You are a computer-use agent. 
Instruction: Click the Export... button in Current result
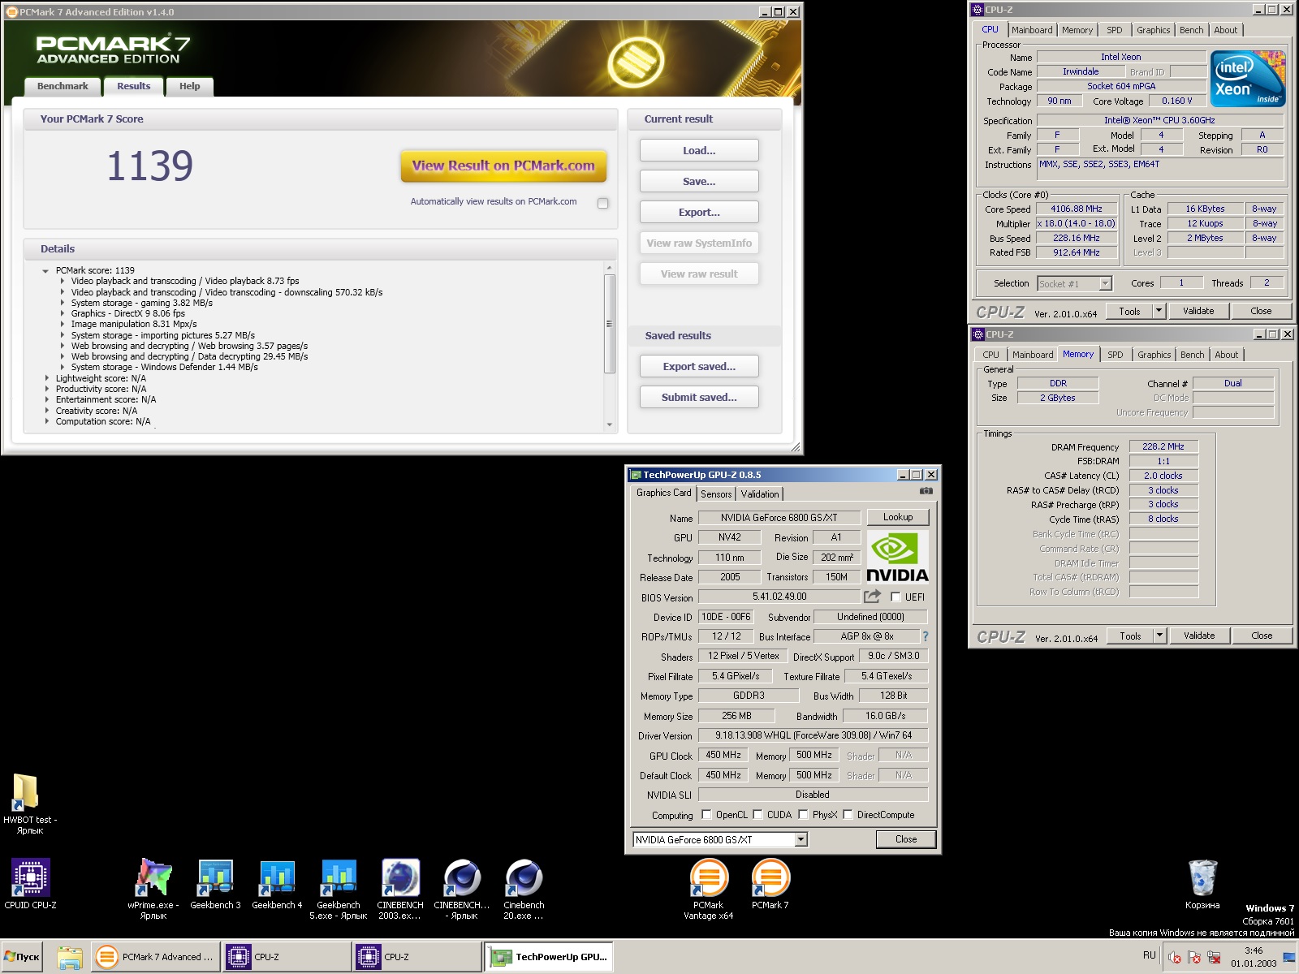(699, 212)
